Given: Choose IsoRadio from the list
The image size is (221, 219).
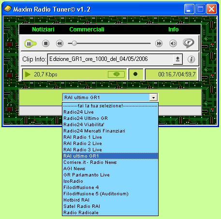Looking at the screenshot, I should click(x=110, y=181).
